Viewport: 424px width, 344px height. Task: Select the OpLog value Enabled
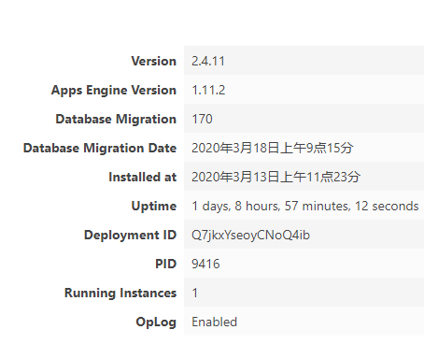[x=215, y=322]
